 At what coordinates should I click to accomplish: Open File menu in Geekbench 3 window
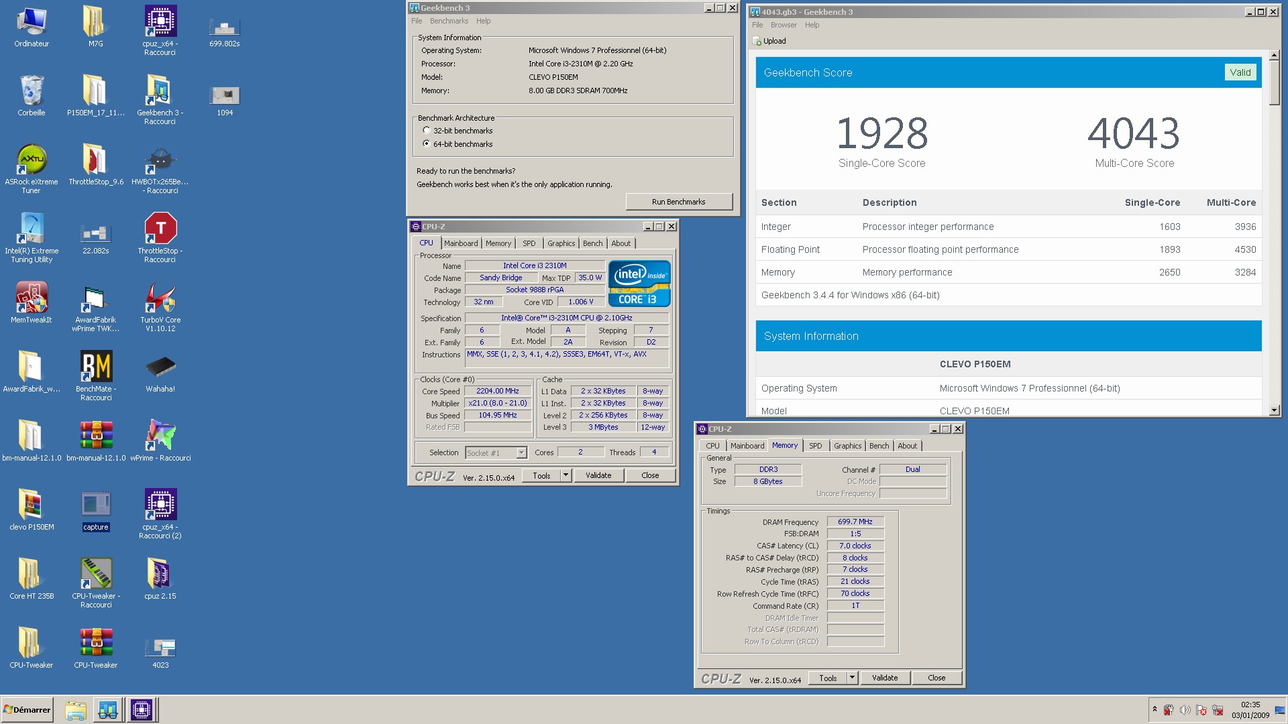[x=417, y=21]
